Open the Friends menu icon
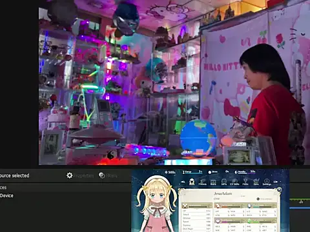The width and height of the screenshot is (310, 232). (x=202, y=182)
